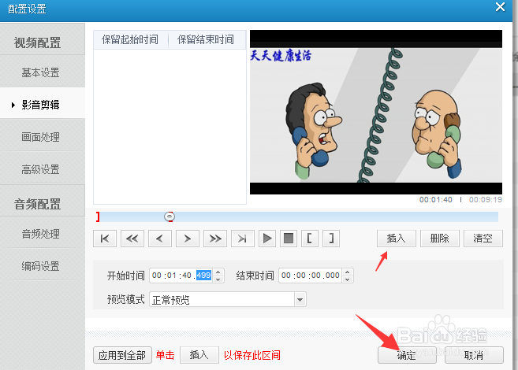Click the video preview image

click(x=376, y=112)
